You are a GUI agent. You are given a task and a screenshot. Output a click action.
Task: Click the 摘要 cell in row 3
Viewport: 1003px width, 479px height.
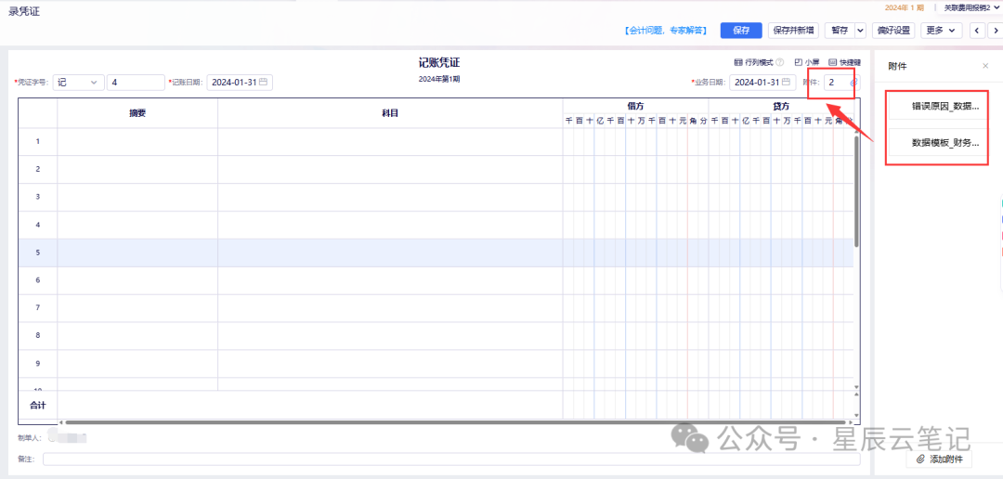[x=137, y=197]
